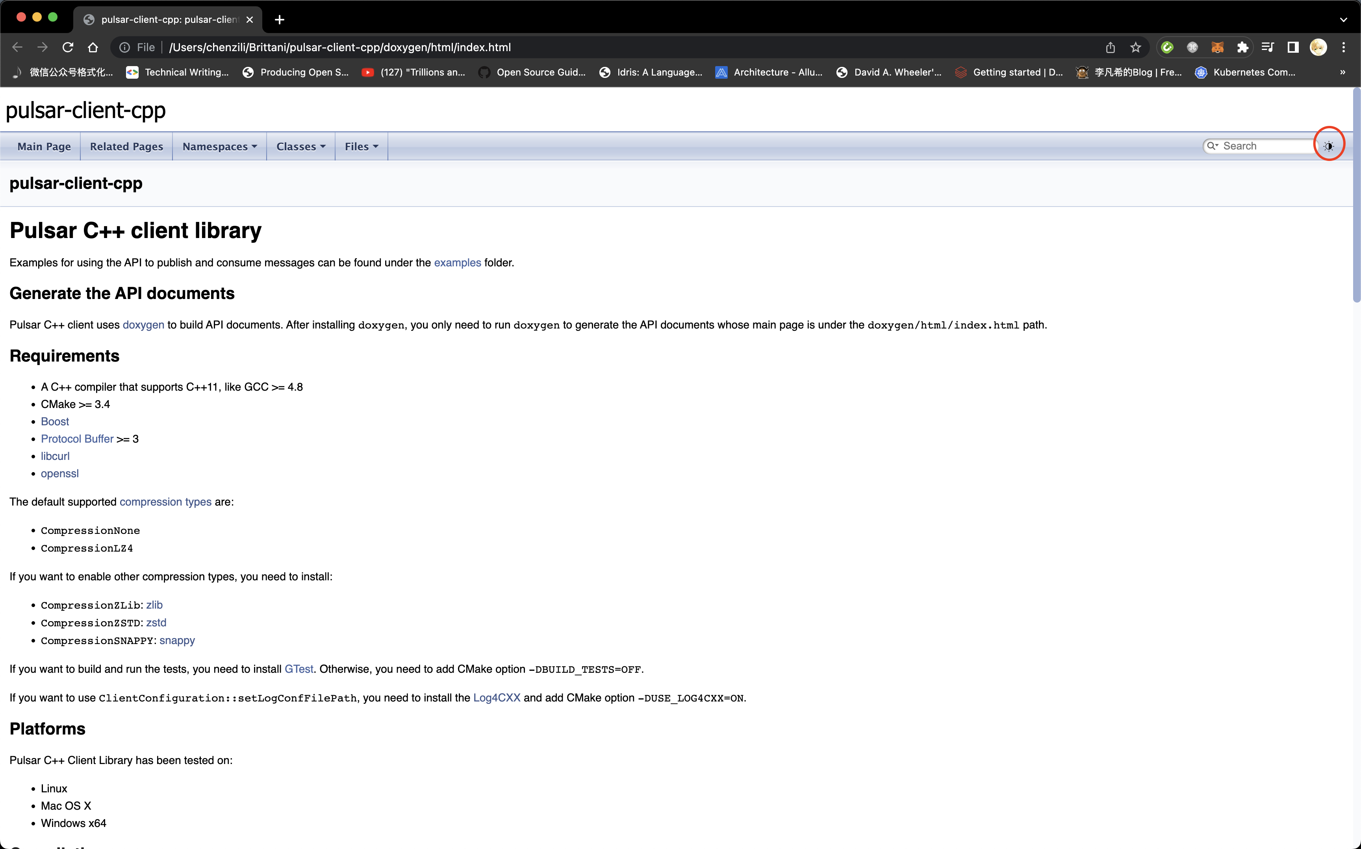1361x849 pixels.
Task: Go to the Main Page tab
Action: point(44,147)
